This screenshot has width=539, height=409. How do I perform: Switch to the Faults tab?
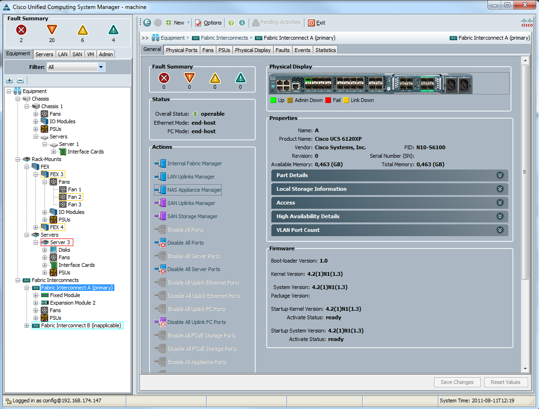(x=283, y=50)
